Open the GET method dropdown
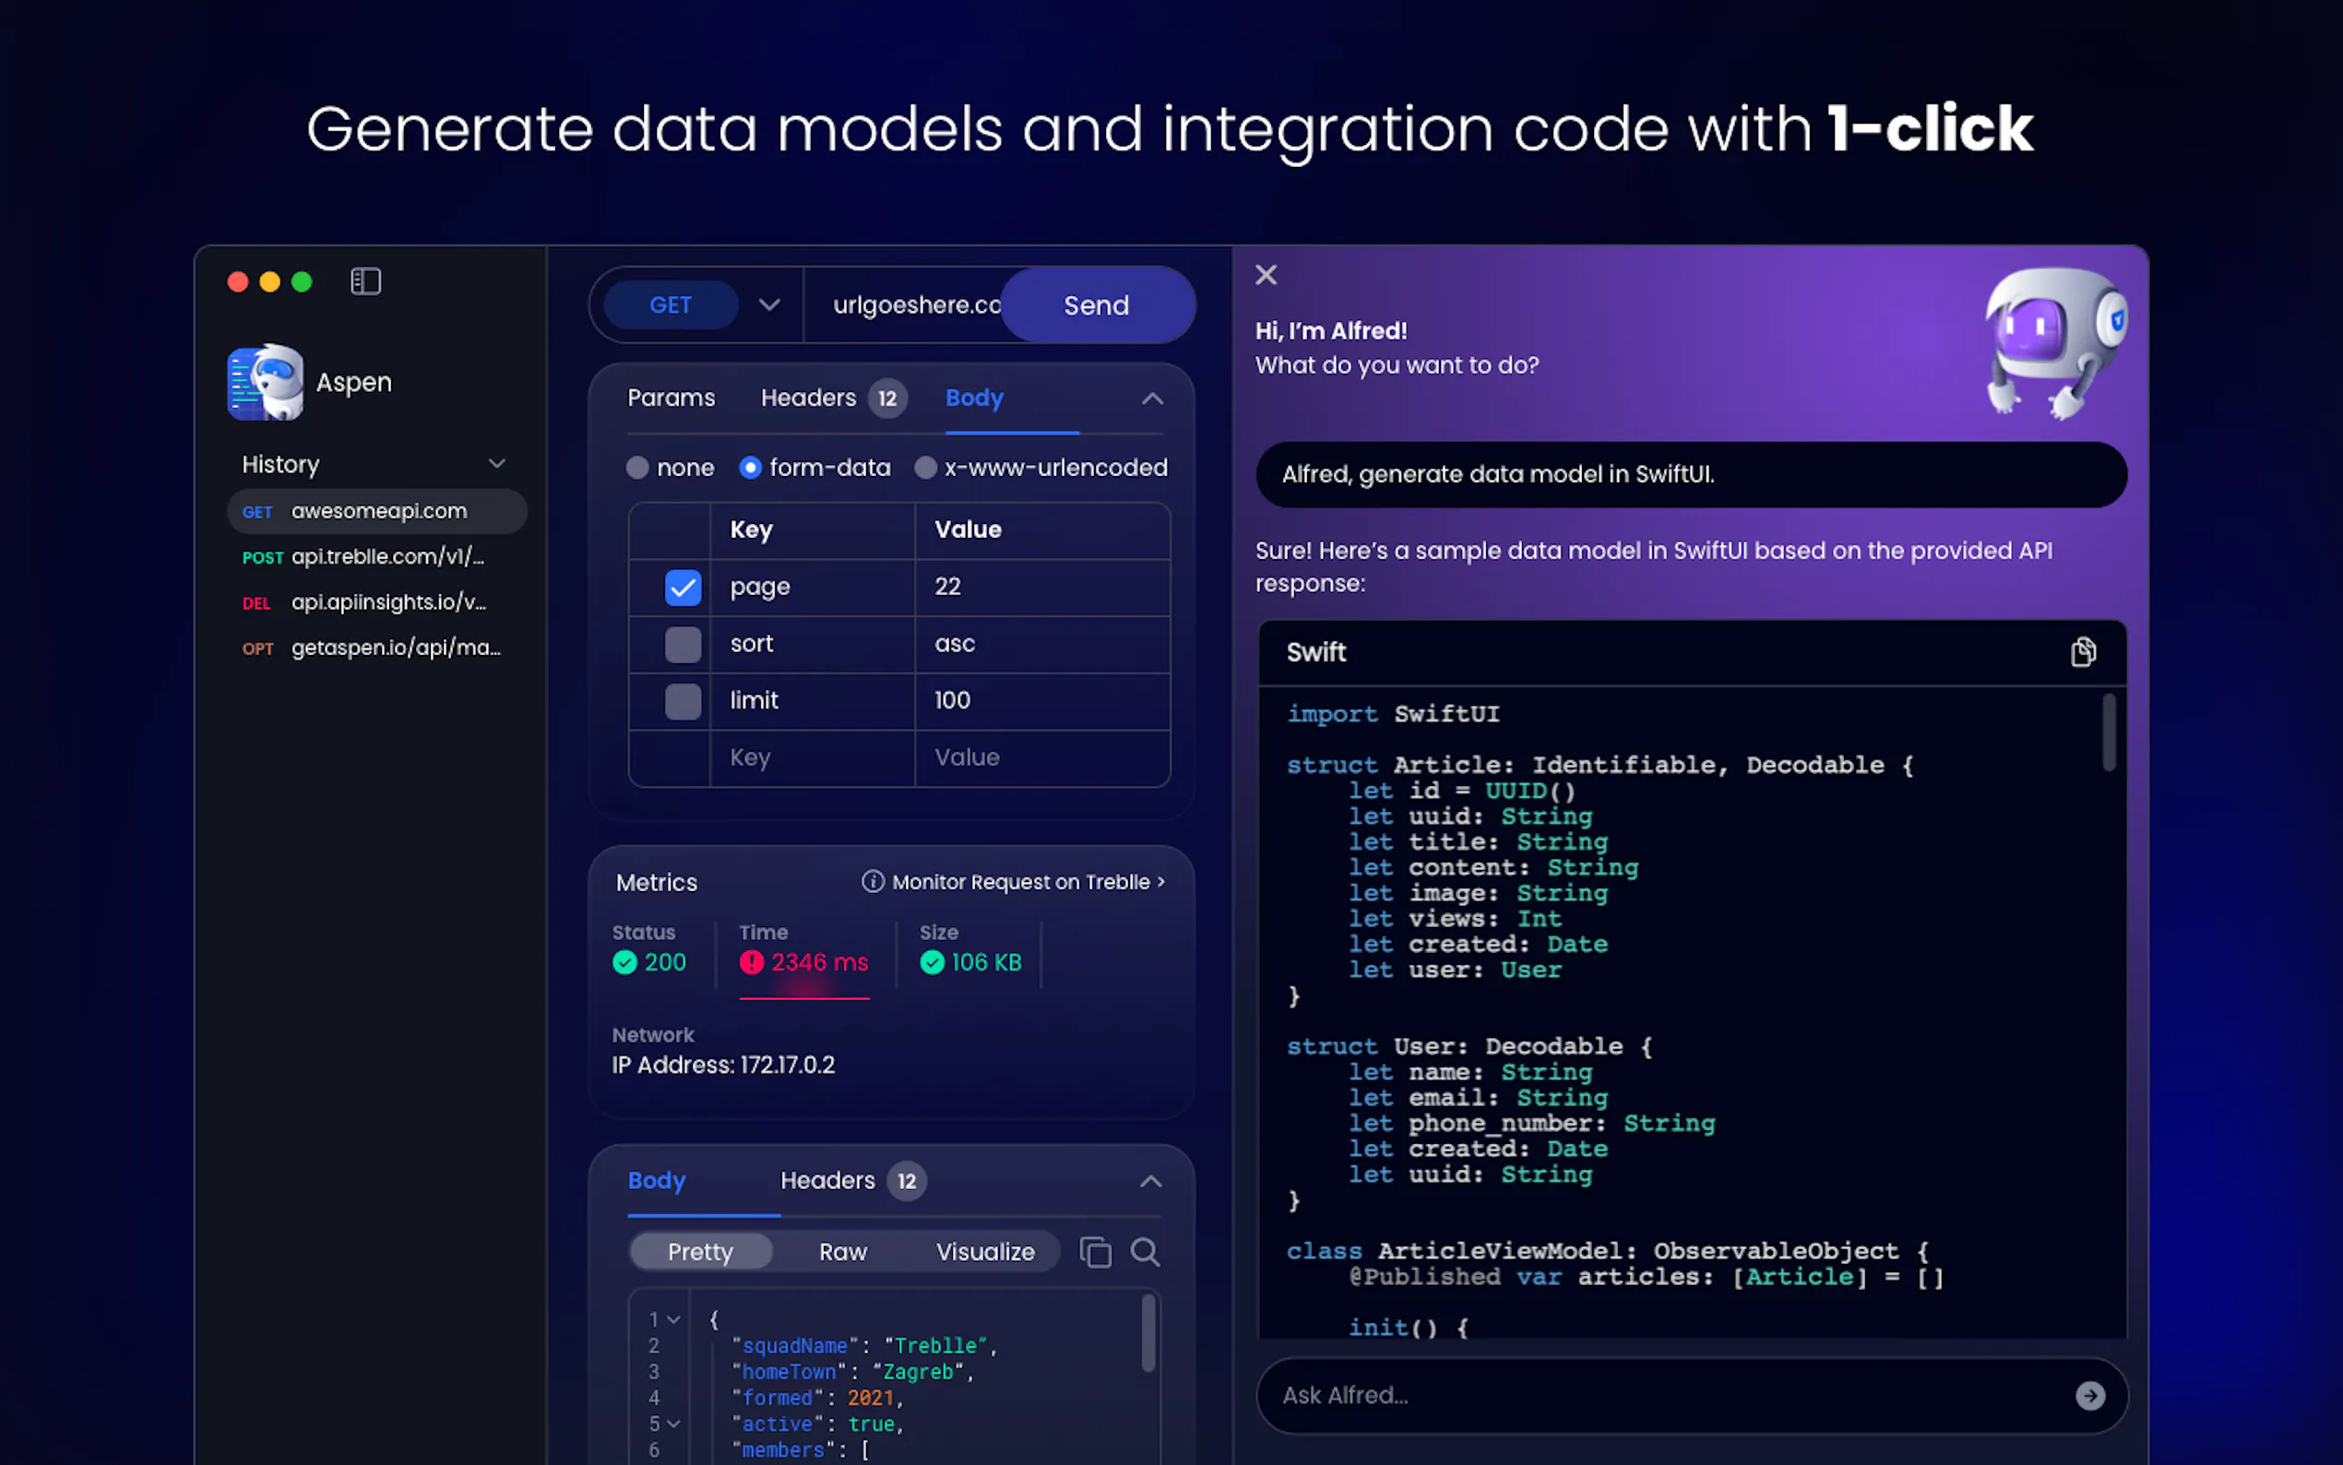The height and width of the screenshot is (1465, 2343). pos(769,305)
